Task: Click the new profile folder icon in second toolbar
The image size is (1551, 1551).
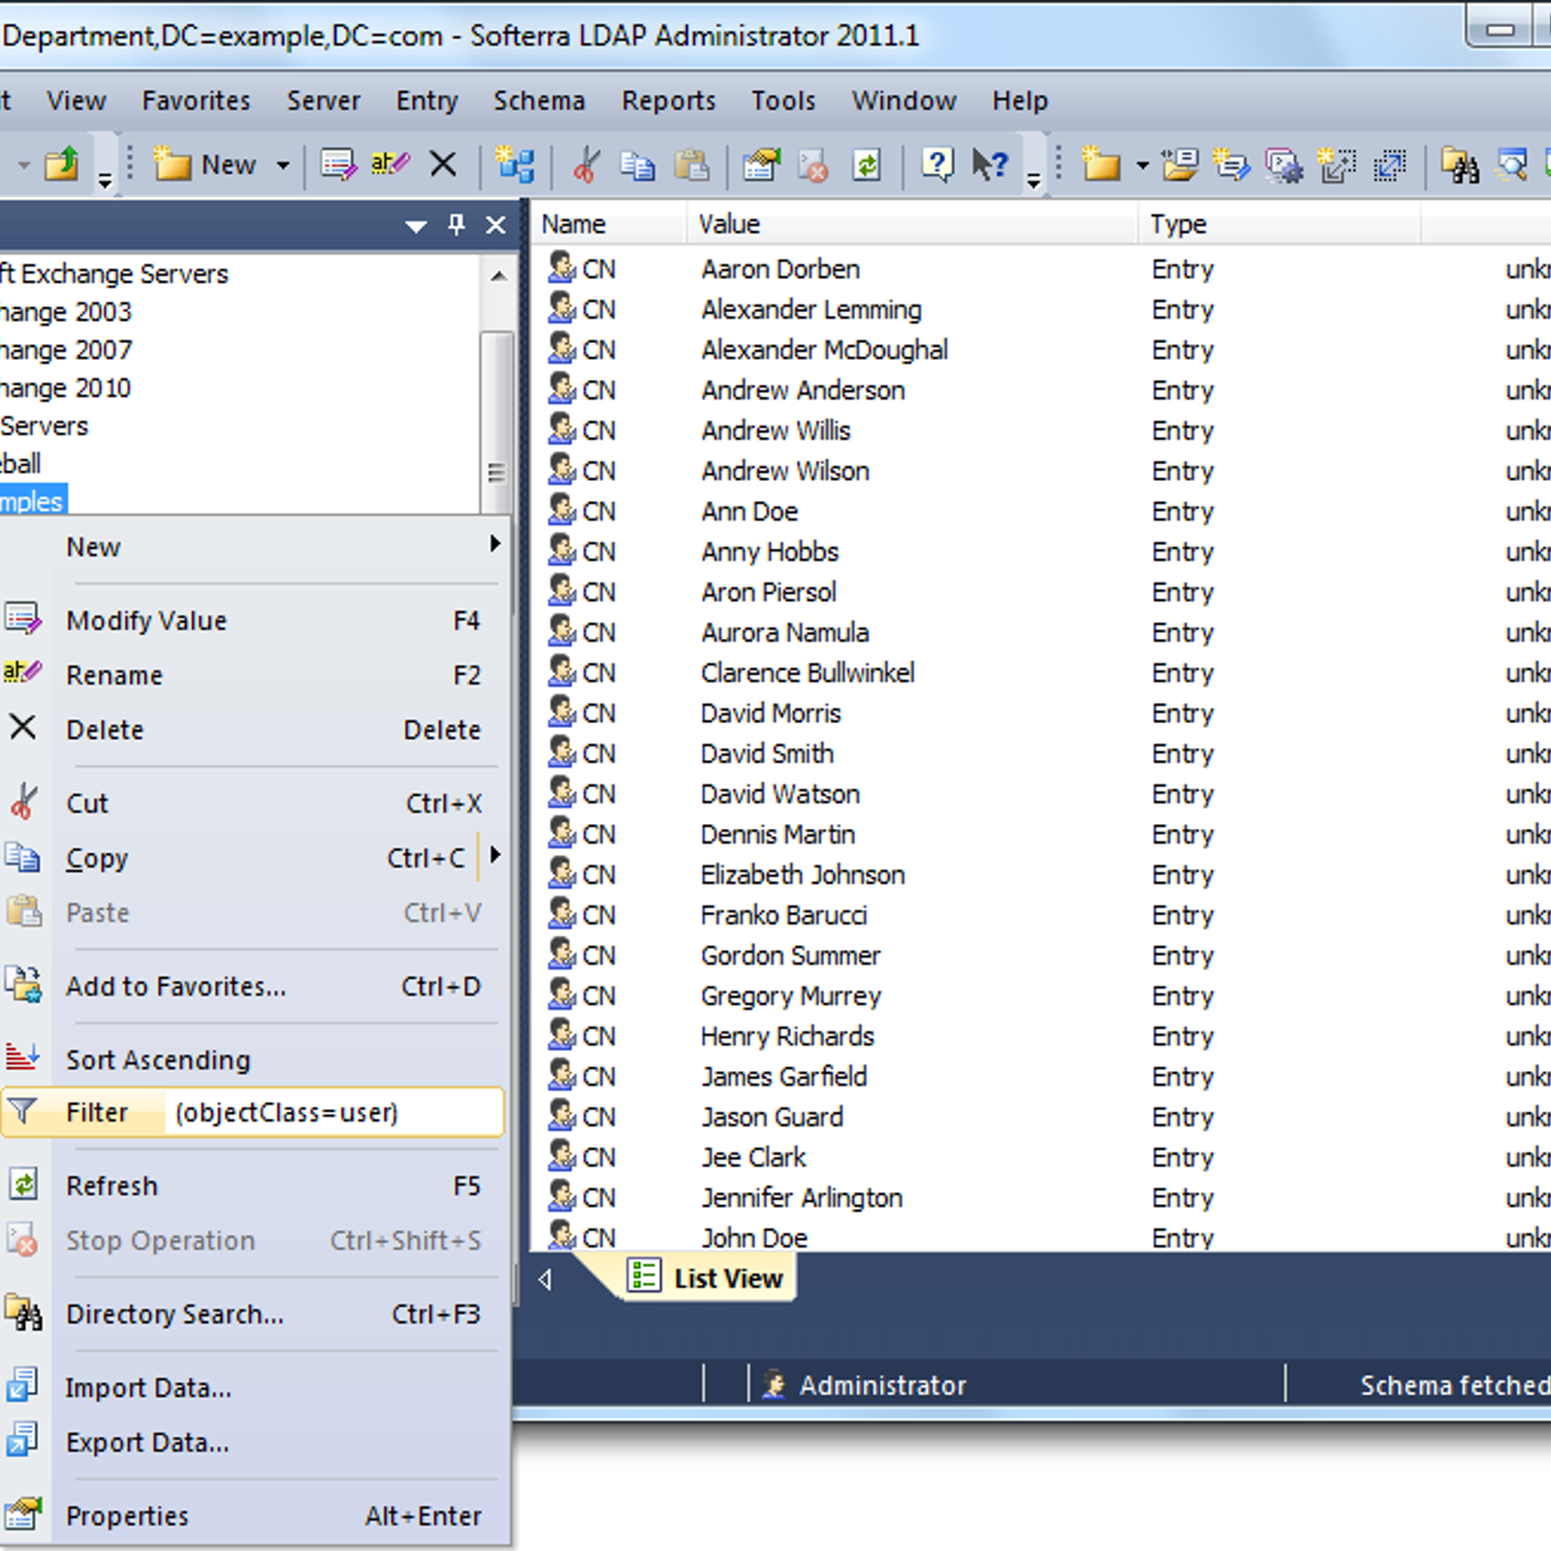Action: tap(1100, 165)
